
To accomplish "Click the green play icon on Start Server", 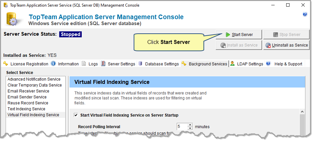I will 228,35.
